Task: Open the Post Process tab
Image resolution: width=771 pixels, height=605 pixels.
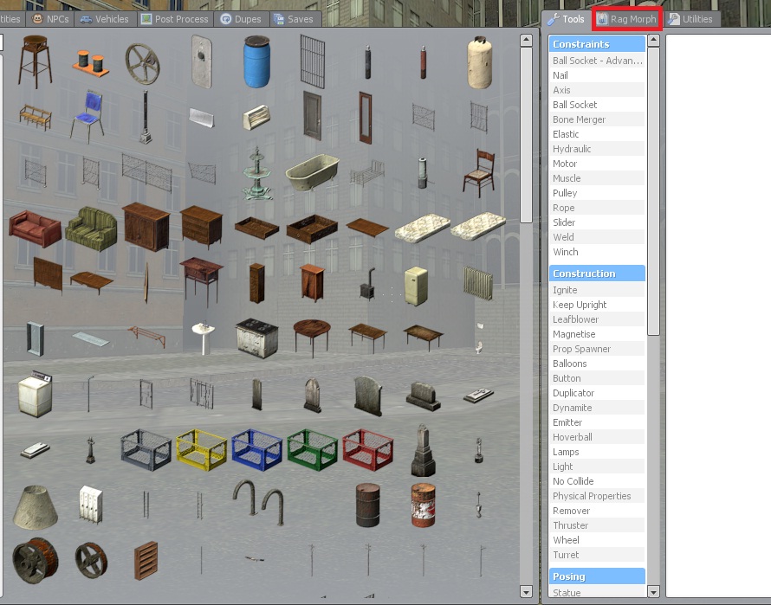Action: (174, 19)
